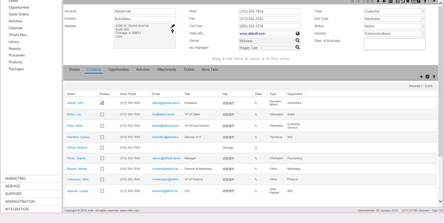
Task: Check Primary for Perez, Sophia
Action: click(102, 158)
